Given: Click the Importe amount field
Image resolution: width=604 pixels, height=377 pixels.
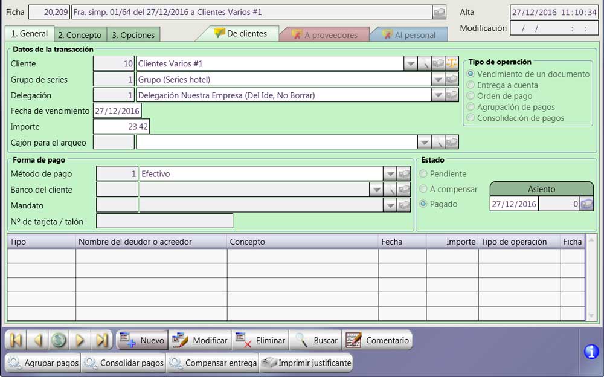Looking at the screenshot, I should click(121, 127).
